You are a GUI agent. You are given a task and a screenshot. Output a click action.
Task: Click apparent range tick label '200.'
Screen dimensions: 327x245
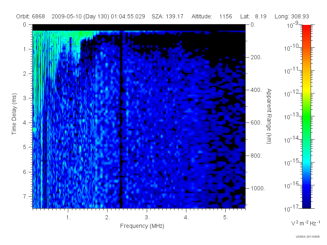256,57
